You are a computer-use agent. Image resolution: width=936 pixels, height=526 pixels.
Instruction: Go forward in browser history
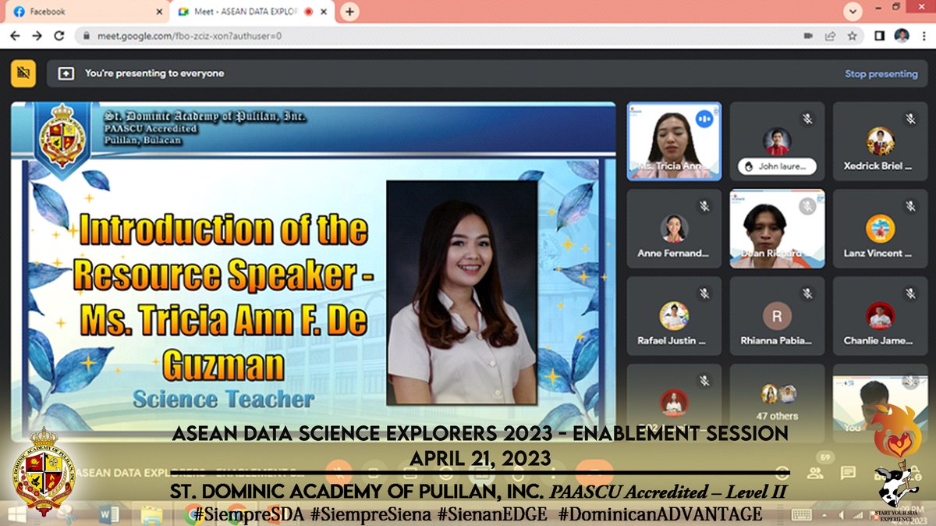pos(37,36)
